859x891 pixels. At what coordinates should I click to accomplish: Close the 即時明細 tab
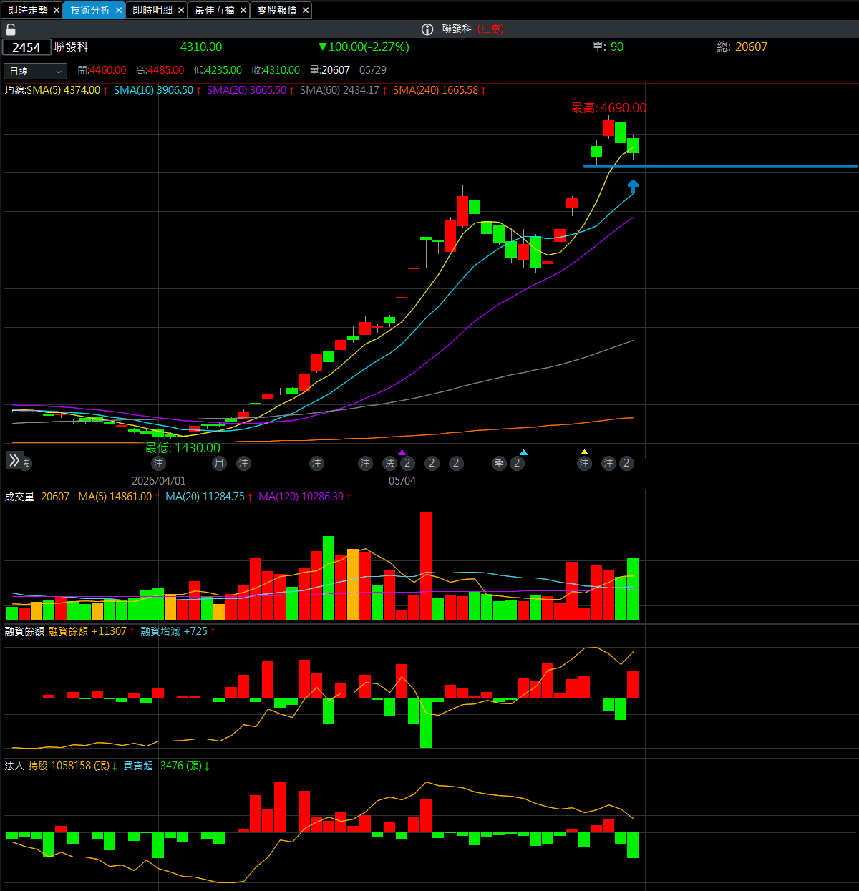point(181,10)
